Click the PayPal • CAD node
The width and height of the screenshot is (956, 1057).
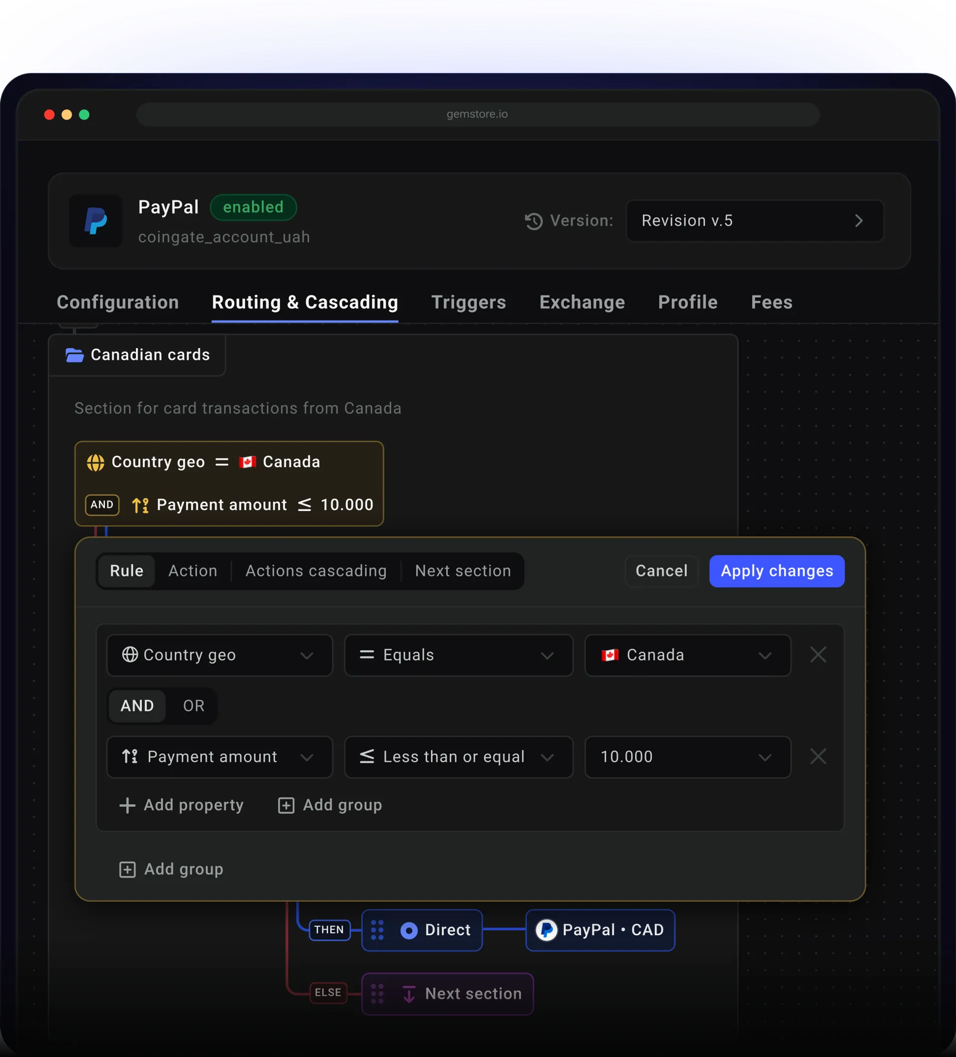(600, 930)
